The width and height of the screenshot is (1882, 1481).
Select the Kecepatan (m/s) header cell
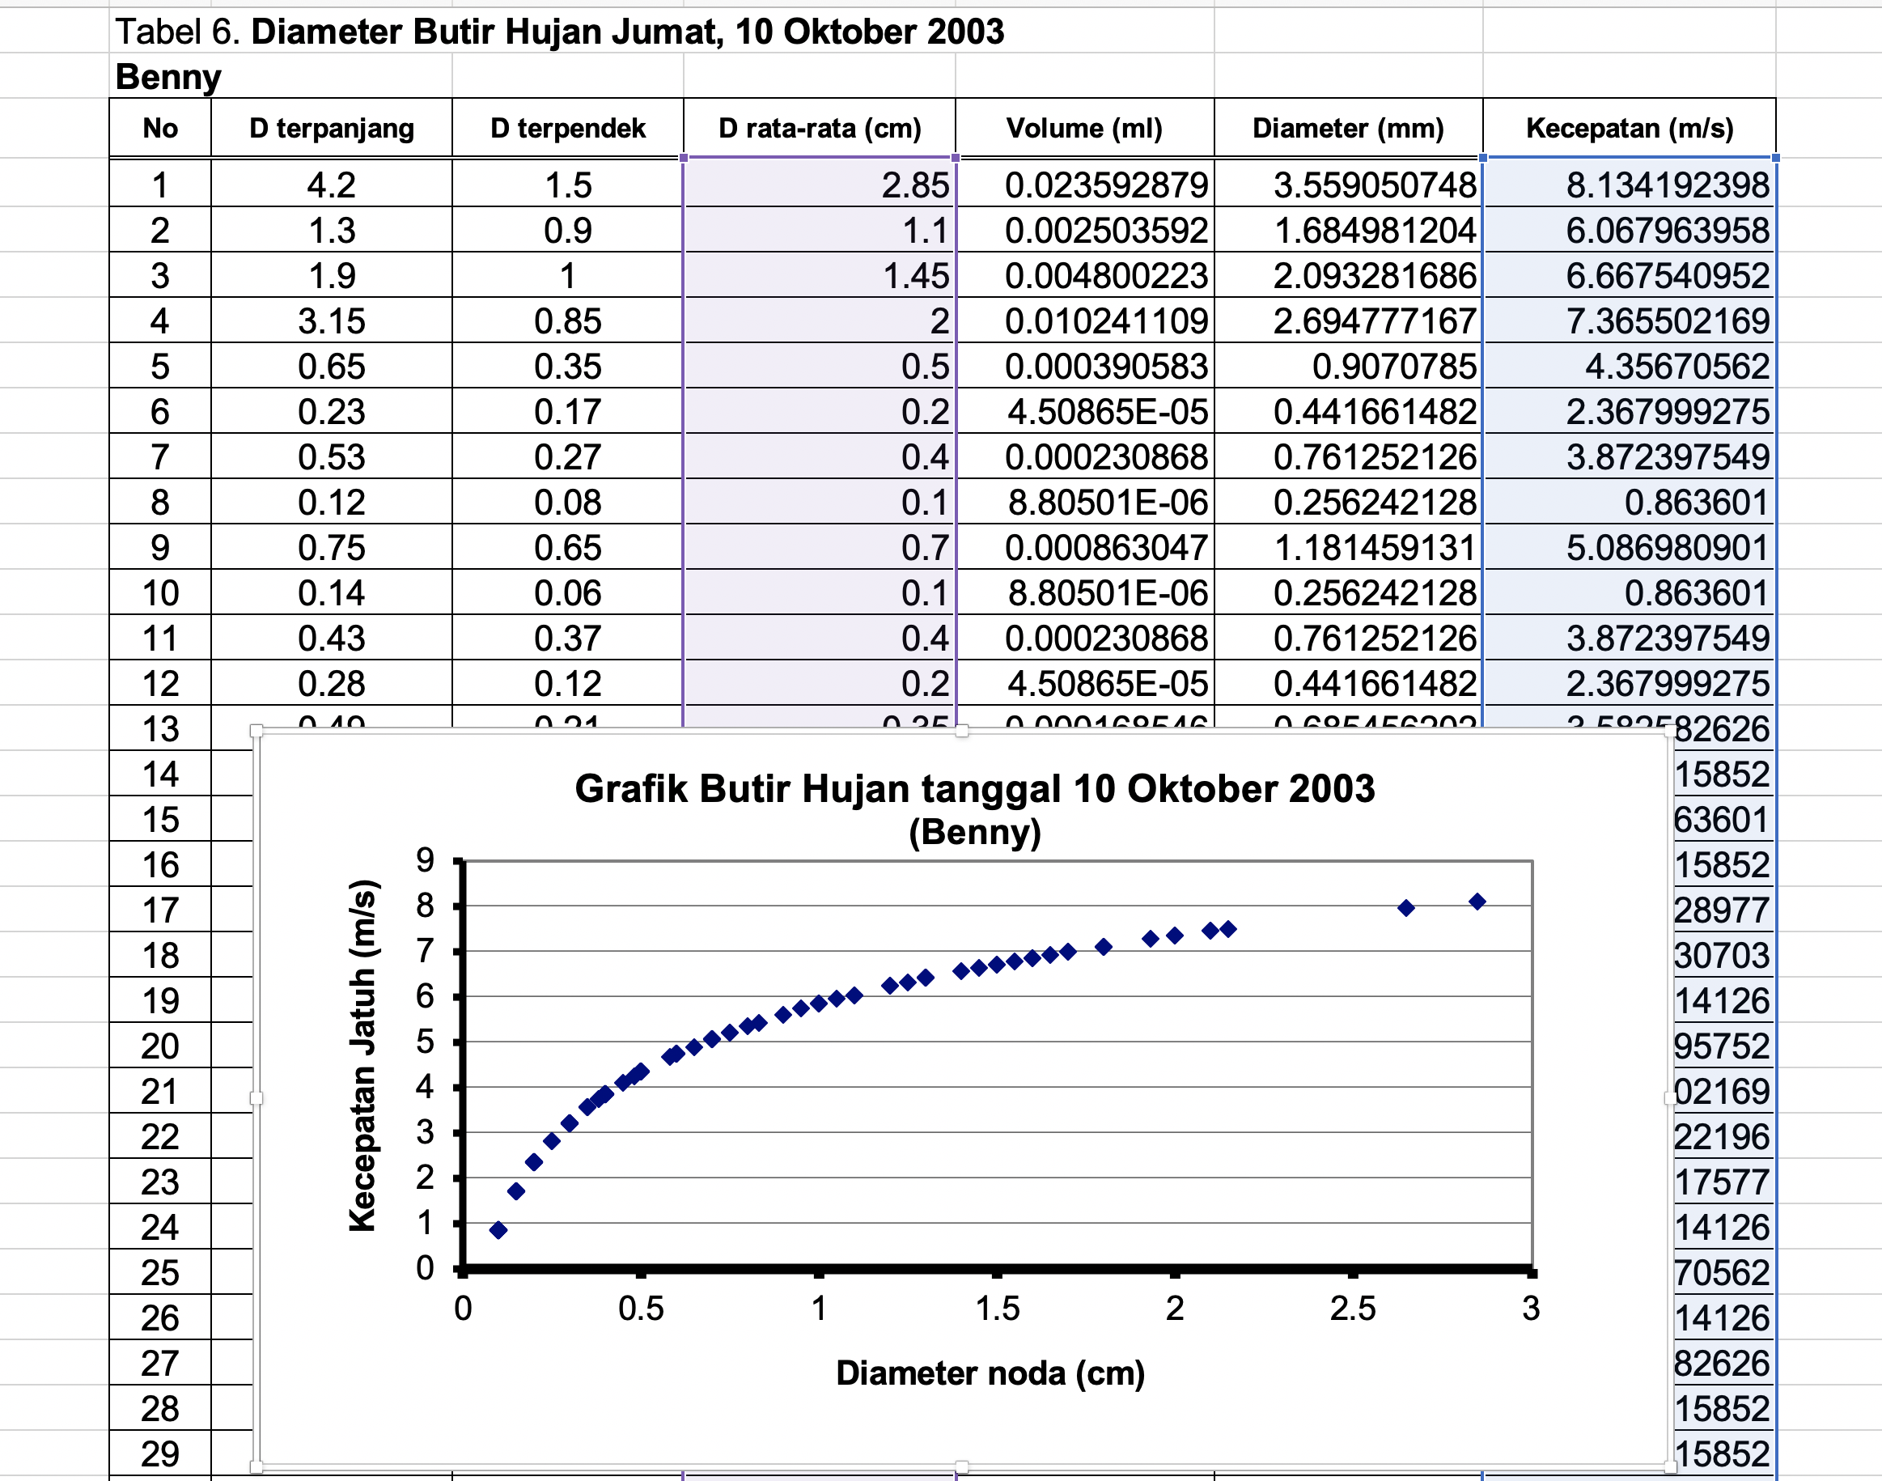1629,129
